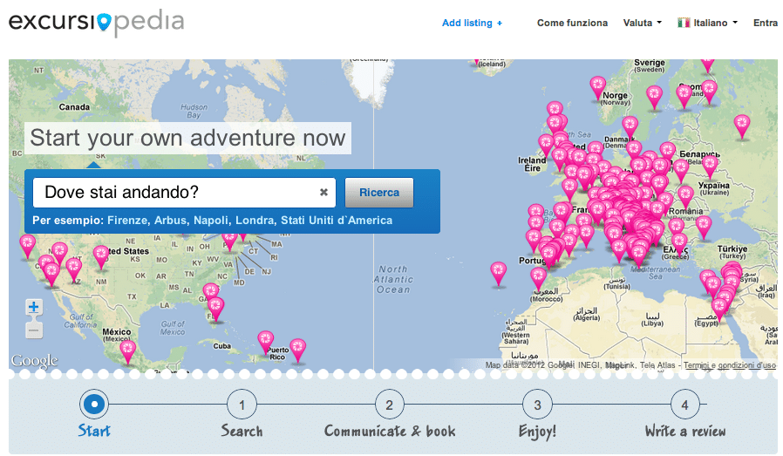Select the Stati Uniti d'America example link
The height and width of the screenshot is (456, 783).
click(x=337, y=221)
